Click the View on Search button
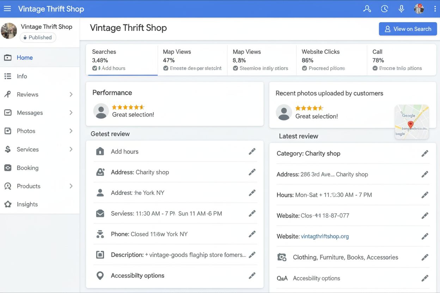 coord(408,29)
